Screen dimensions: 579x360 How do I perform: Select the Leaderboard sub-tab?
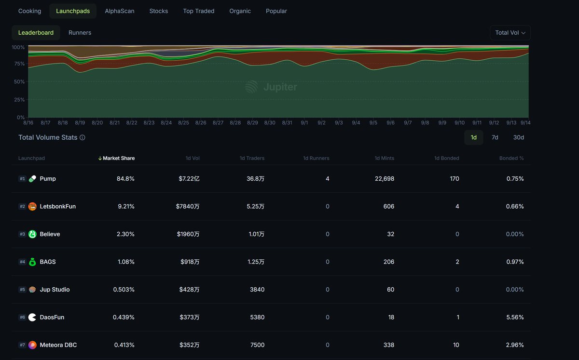pos(36,33)
